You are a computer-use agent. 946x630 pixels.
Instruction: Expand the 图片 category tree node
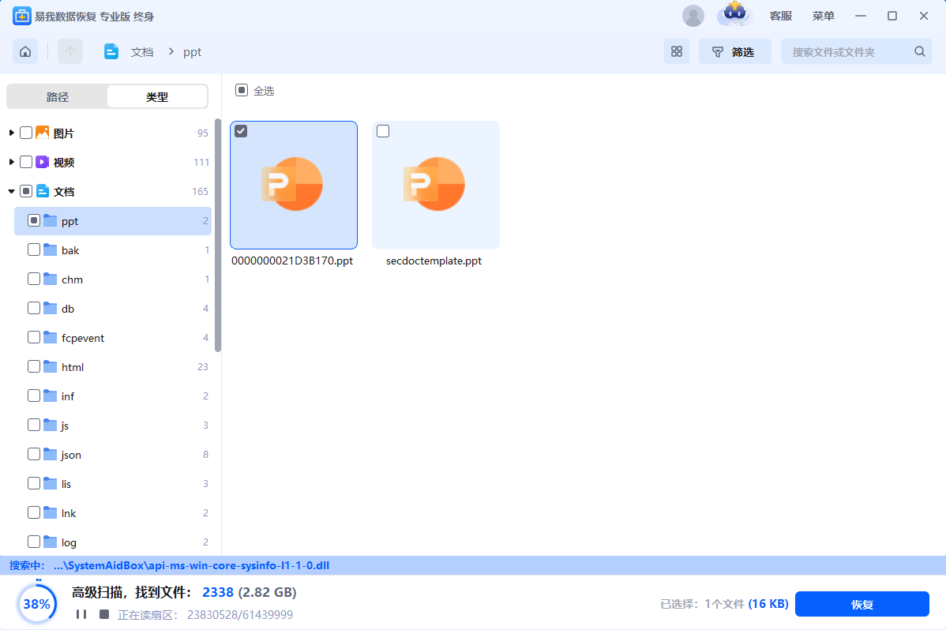click(x=12, y=133)
